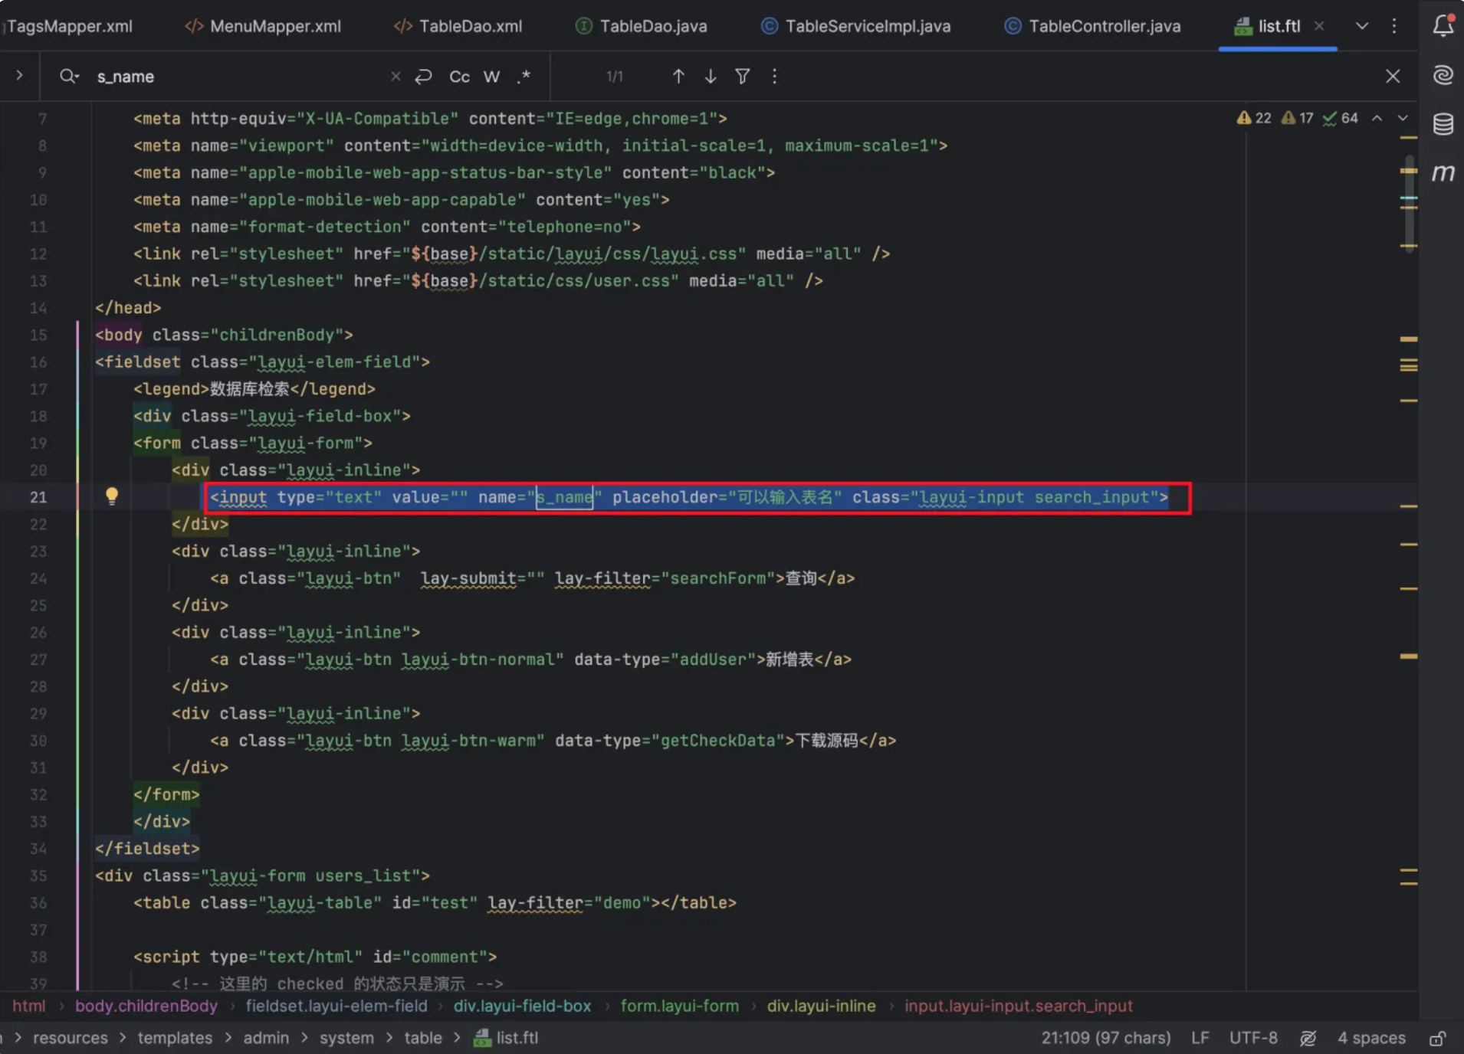Clear the search field text
The width and height of the screenshot is (1464, 1054).
[x=396, y=76]
